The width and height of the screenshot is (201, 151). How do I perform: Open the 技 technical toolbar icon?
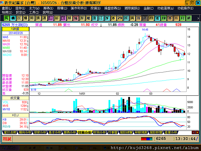(176, 18)
